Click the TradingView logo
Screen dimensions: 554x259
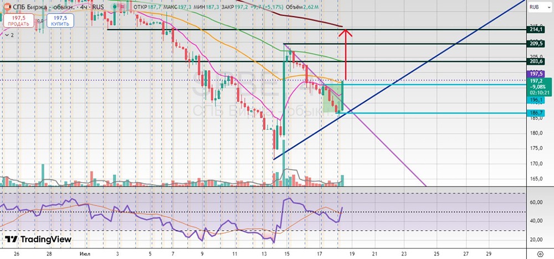coord(38,239)
